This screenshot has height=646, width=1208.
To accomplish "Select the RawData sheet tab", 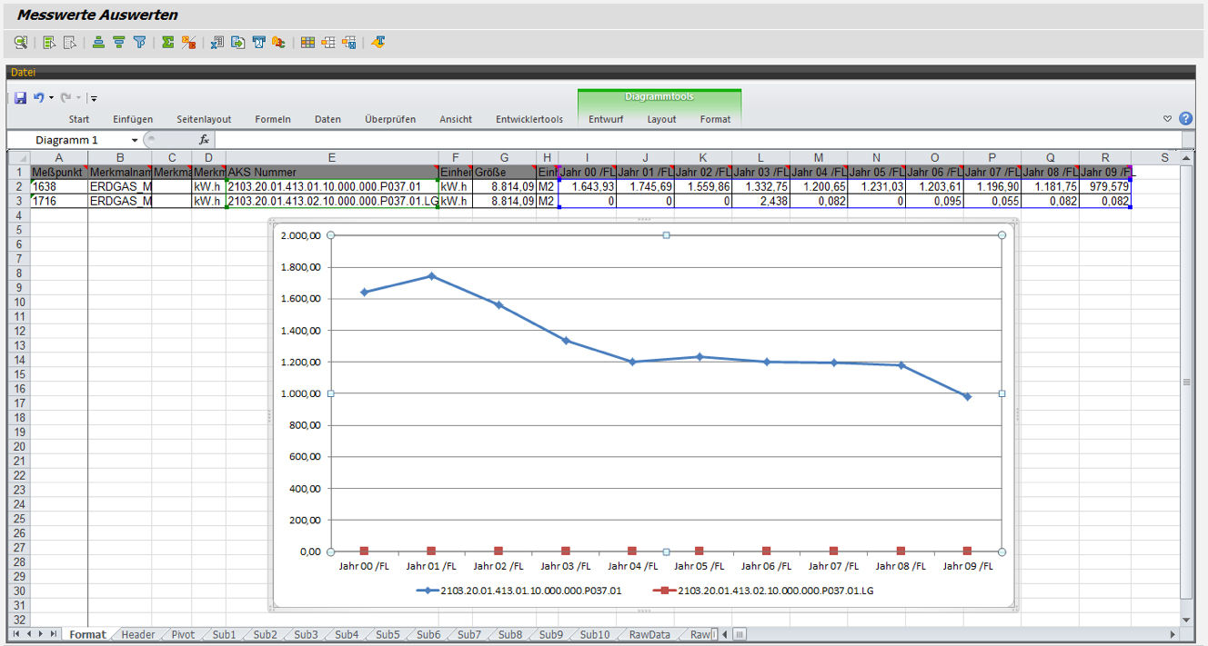I will tap(649, 634).
